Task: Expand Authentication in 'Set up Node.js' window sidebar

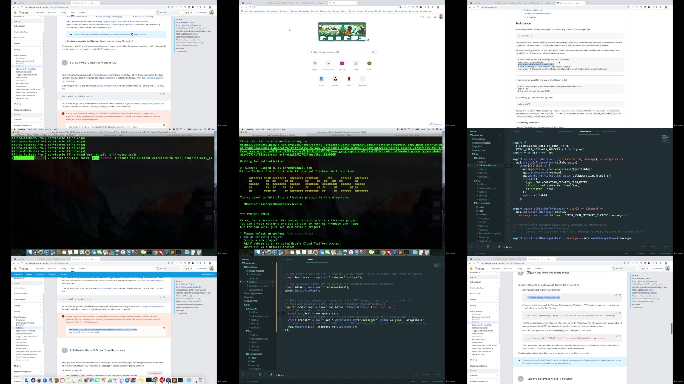Action: (x=41, y=26)
